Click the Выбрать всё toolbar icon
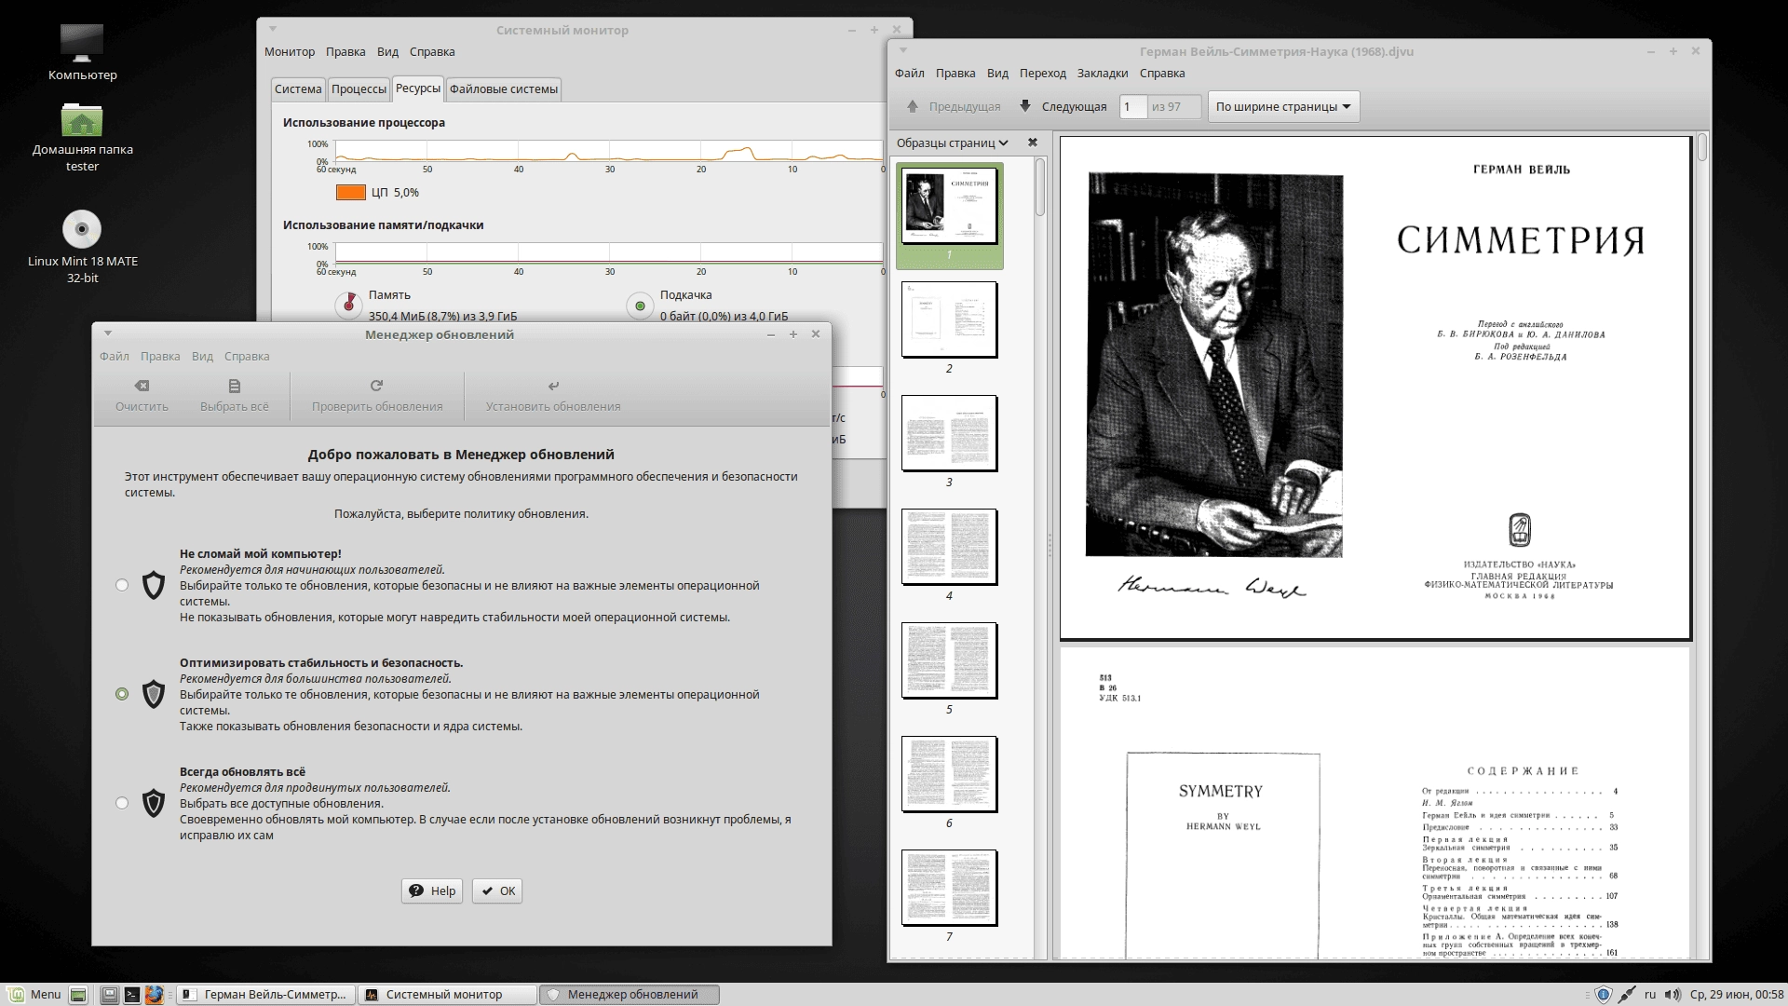The width and height of the screenshot is (1788, 1006). click(x=235, y=386)
